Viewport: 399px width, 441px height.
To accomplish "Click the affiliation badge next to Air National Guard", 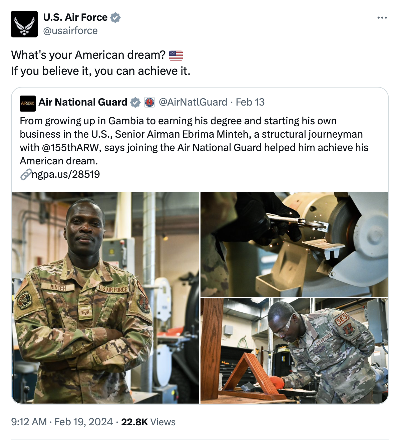I will (149, 102).
